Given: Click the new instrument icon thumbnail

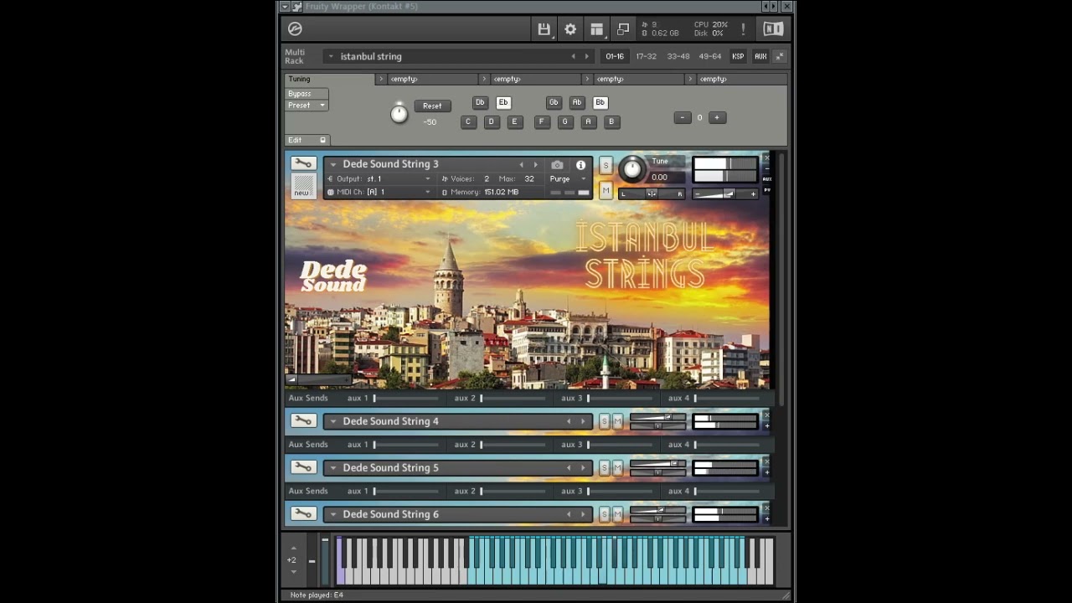Looking at the screenshot, I should pos(303,186).
